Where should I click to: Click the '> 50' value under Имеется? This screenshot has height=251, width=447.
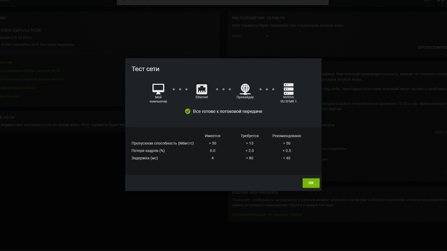pos(213,143)
